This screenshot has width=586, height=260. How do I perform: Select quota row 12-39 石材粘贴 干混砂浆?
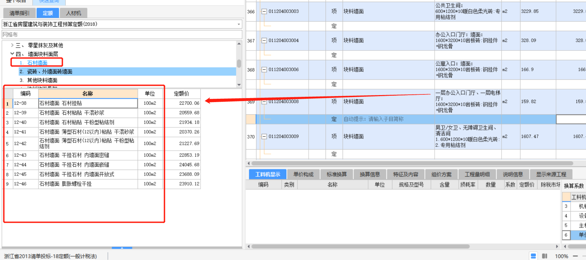pyautogui.click(x=88, y=113)
